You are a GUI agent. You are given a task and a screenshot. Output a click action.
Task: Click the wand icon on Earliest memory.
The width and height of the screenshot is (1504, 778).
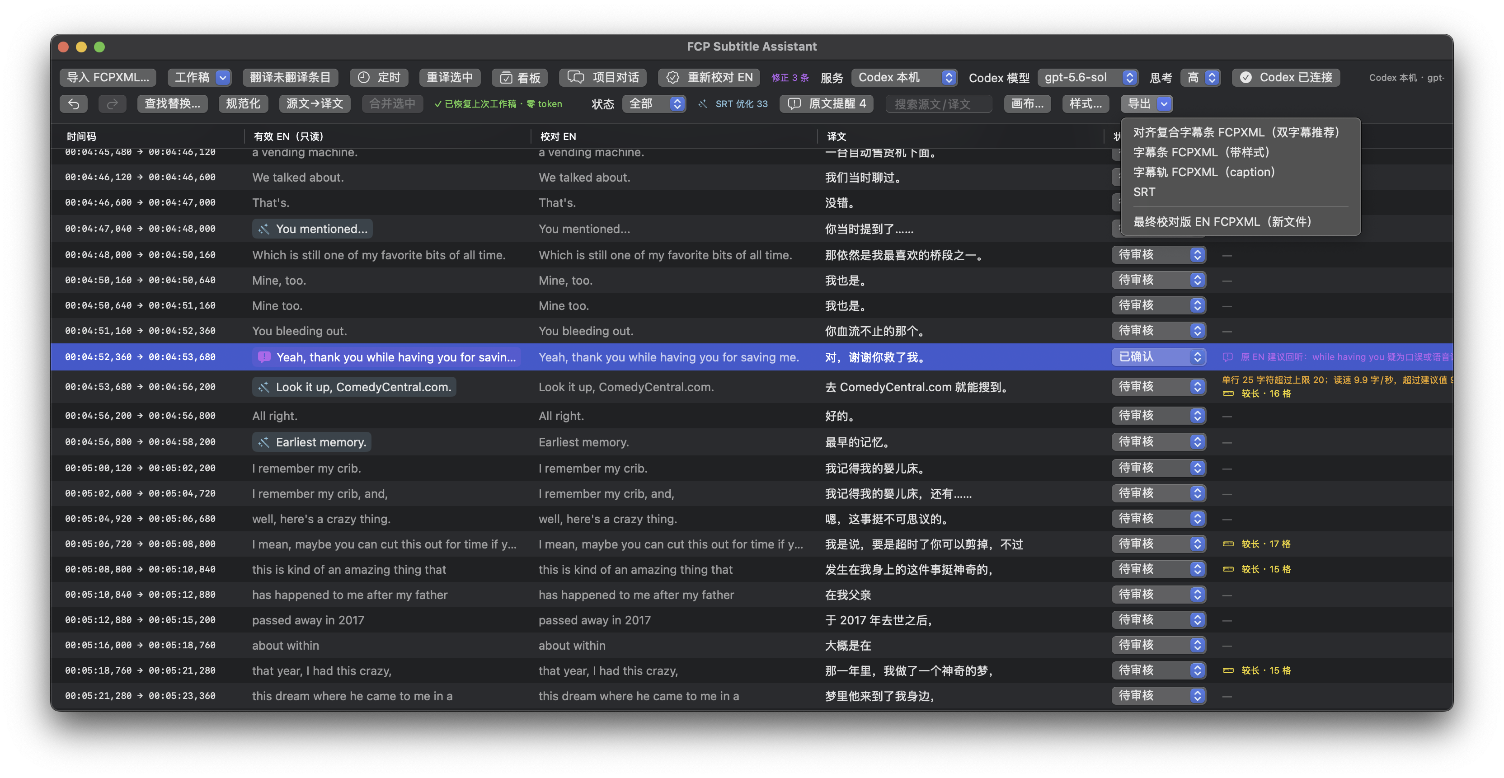[x=264, y=442]
